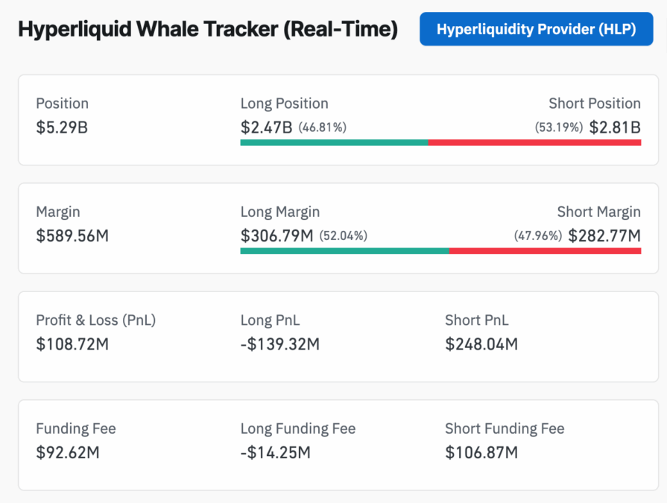Click the red Short Margin bar segment
667x503 pixels.
click(x=545, y=250)
